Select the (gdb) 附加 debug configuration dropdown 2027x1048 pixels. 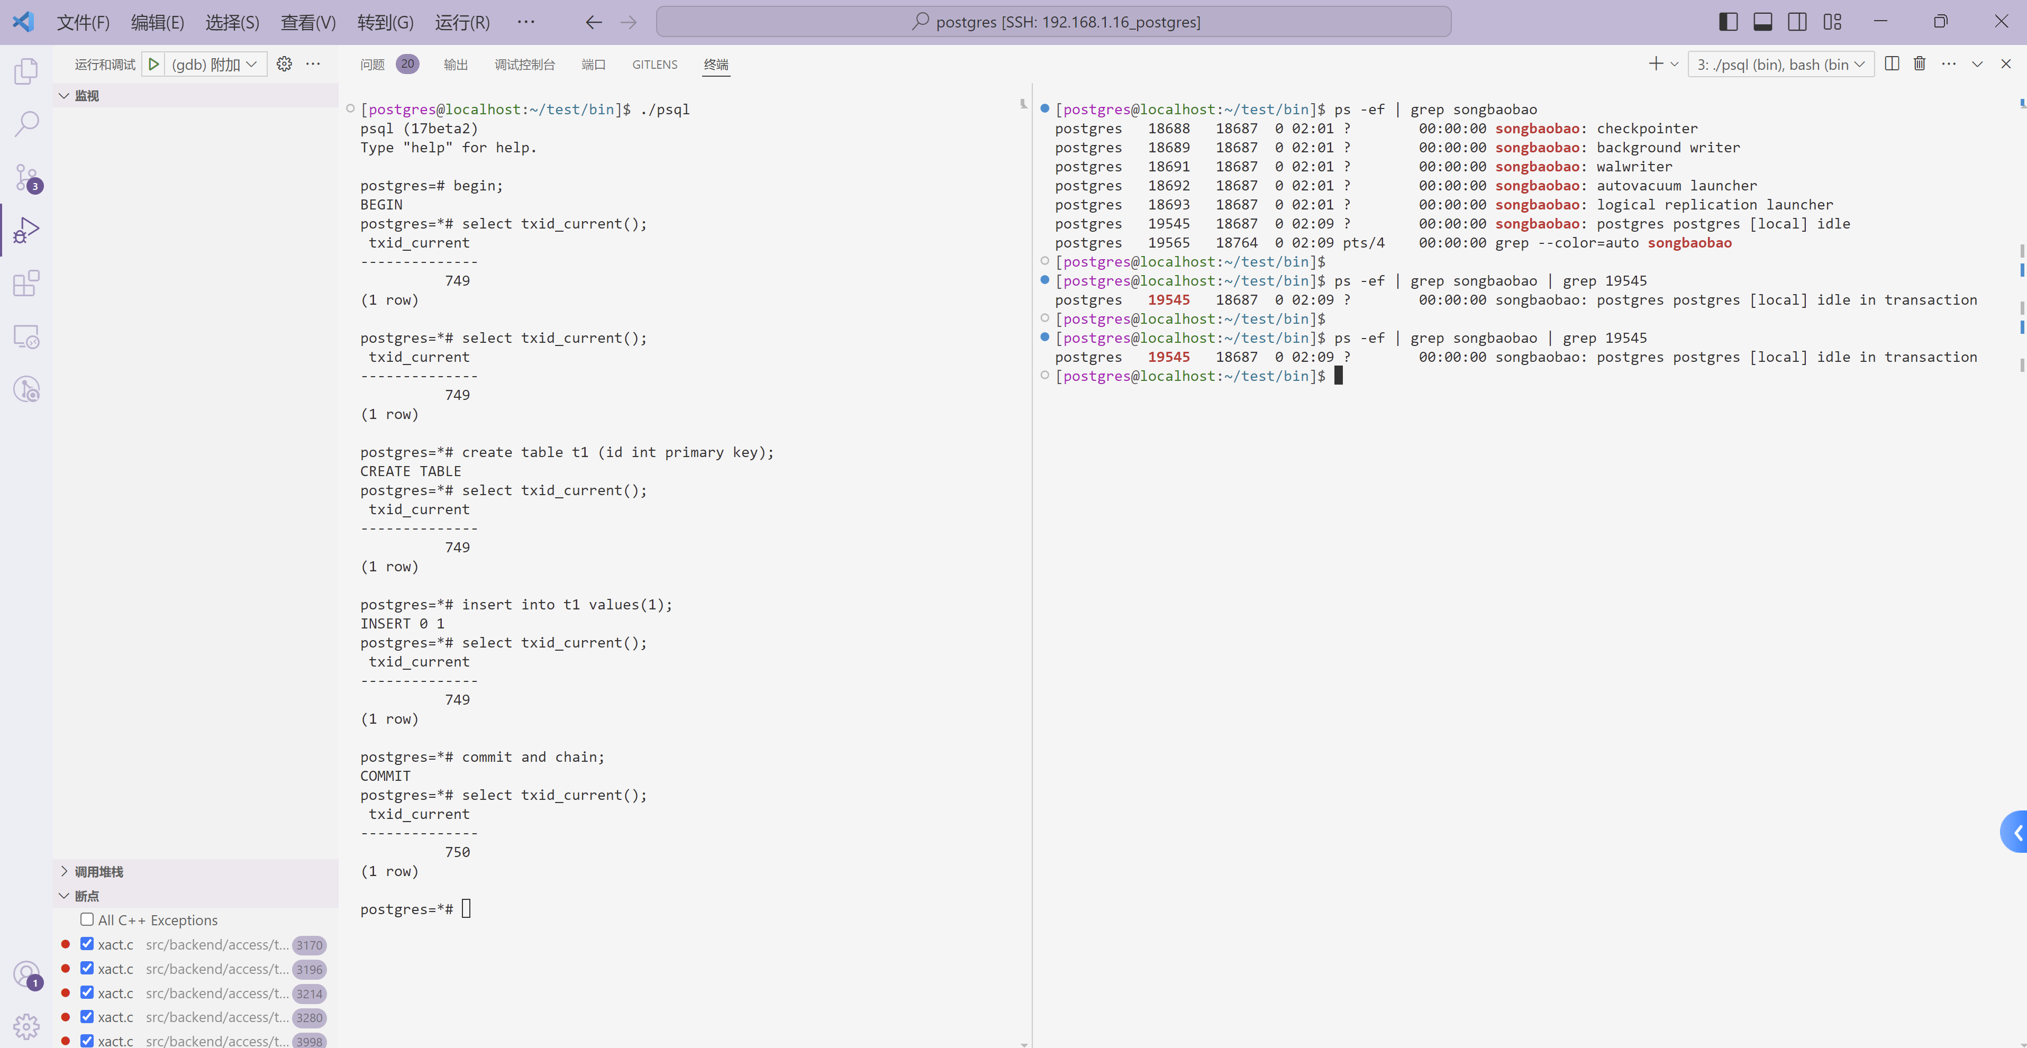(x=215, y=63)
